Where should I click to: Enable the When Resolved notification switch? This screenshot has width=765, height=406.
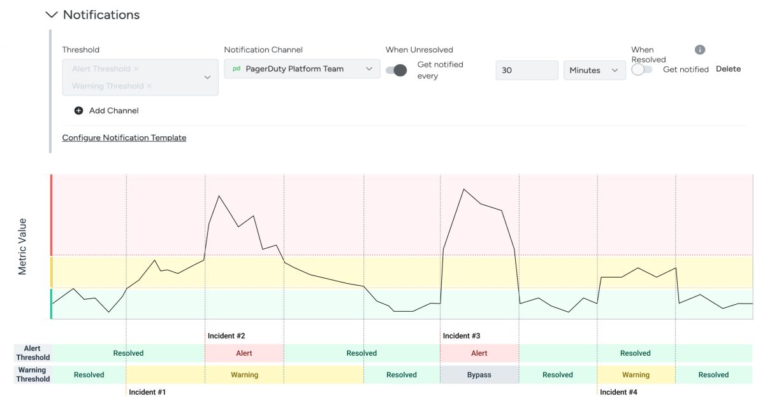(x=642, y=69)
